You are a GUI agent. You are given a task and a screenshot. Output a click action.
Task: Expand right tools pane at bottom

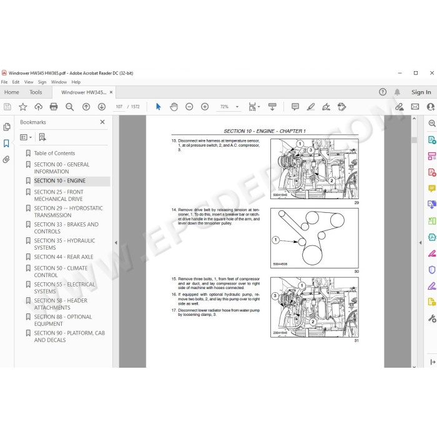433,361
